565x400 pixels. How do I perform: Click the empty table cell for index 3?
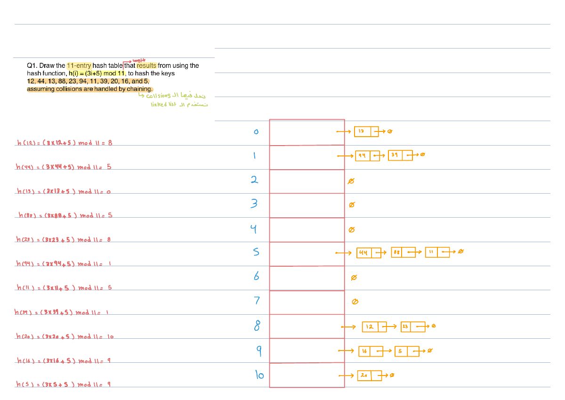tap(307, 205)
